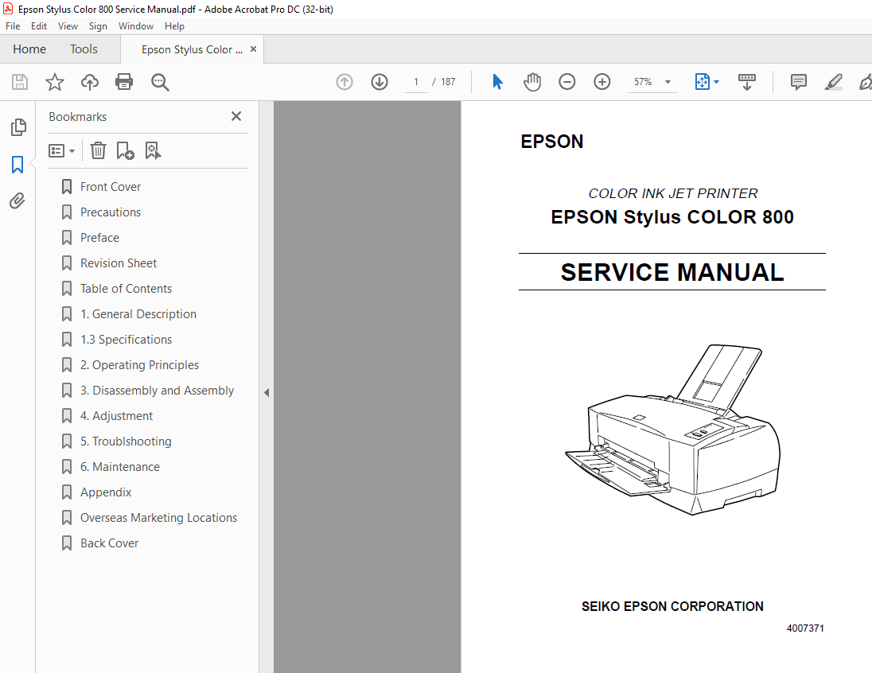Viewport: 872px width, 673px height.
Task: Collapse the left navigation pane
Action: (267, 392)
